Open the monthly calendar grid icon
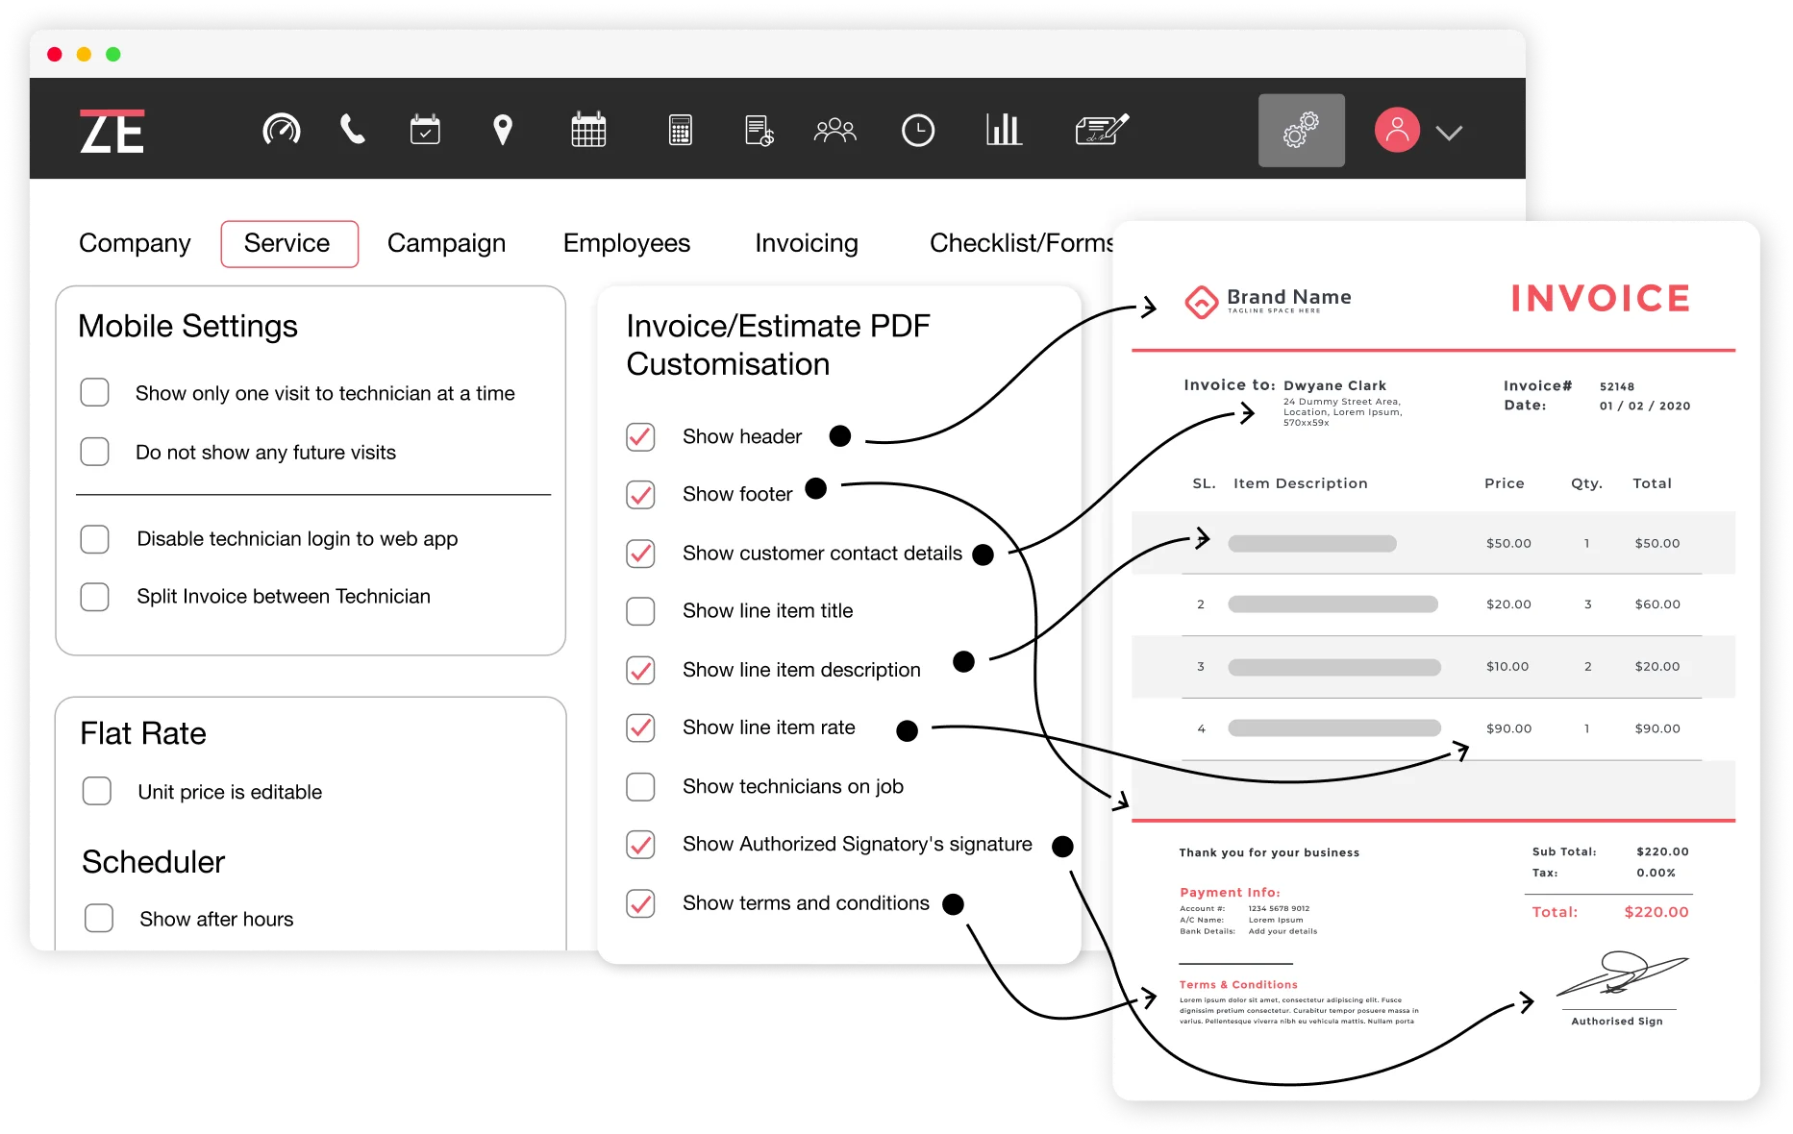This screenshot has height=1134, width=1793. pyautogui.click(x=588, y=129)
